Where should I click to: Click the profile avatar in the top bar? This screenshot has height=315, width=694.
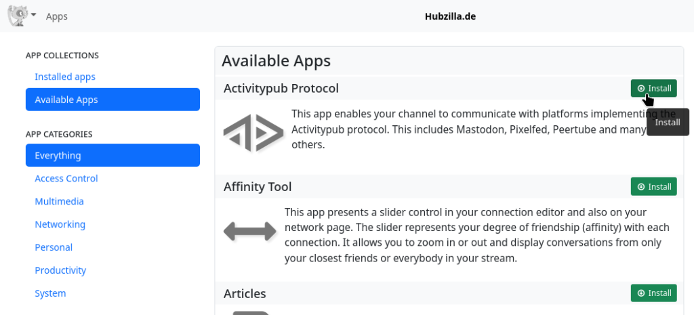18,15
